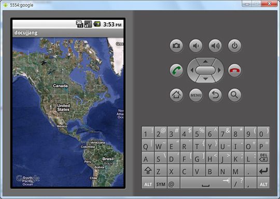Viewport: 280px width, 199px height.
Task: Click the number 5 key
Action: [x=199, y=132]
